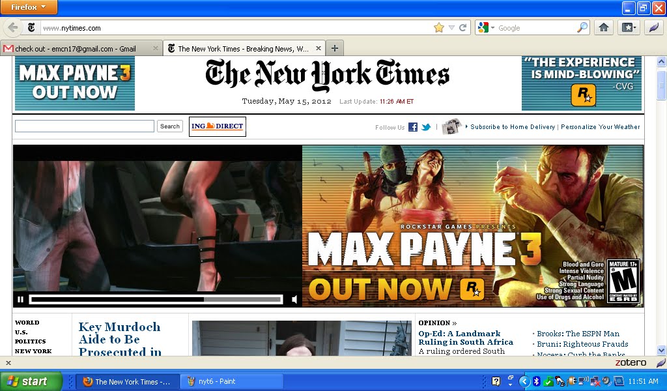Open the lead story photo

click(x=302, y=338)
